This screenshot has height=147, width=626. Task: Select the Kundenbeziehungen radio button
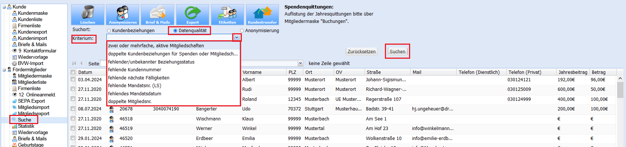tap(109, 31)
